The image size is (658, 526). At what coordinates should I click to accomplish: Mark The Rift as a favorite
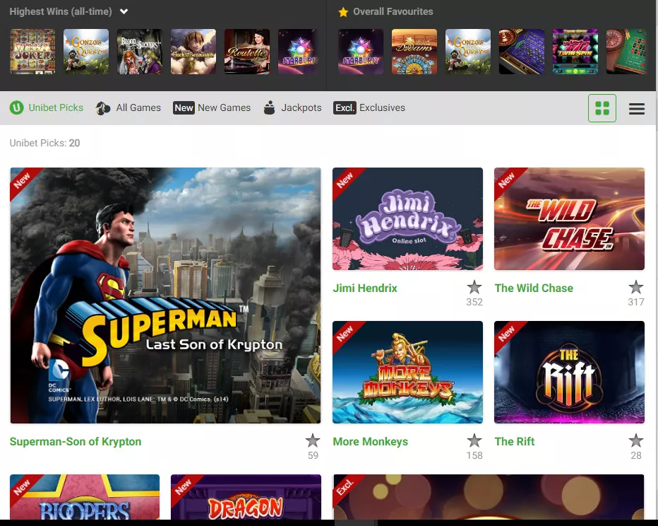click(x=635, y=440)
